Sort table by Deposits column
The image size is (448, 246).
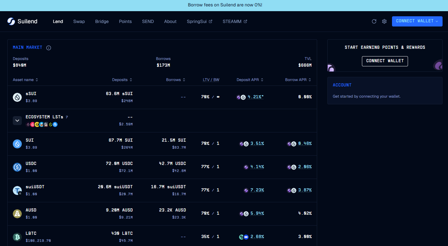coord(122,80)
